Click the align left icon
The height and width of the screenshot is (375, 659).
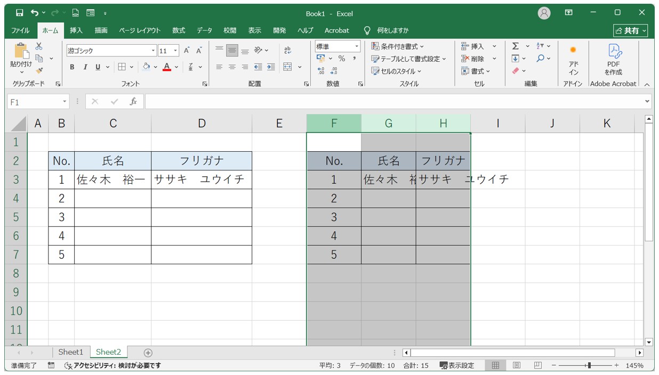[x=219, y=67]
